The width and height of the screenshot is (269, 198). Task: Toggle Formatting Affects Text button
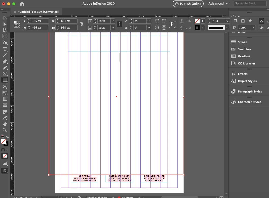click(7, 150)
